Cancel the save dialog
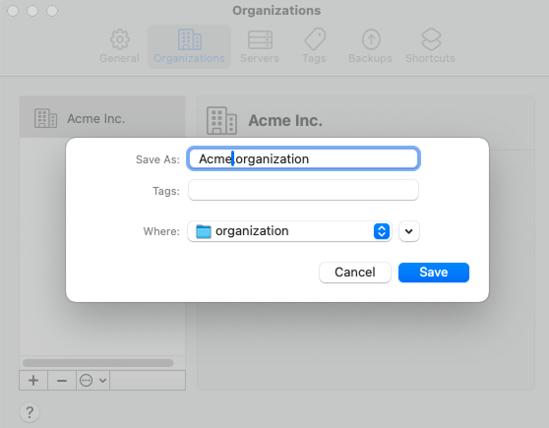 [354, 273]
